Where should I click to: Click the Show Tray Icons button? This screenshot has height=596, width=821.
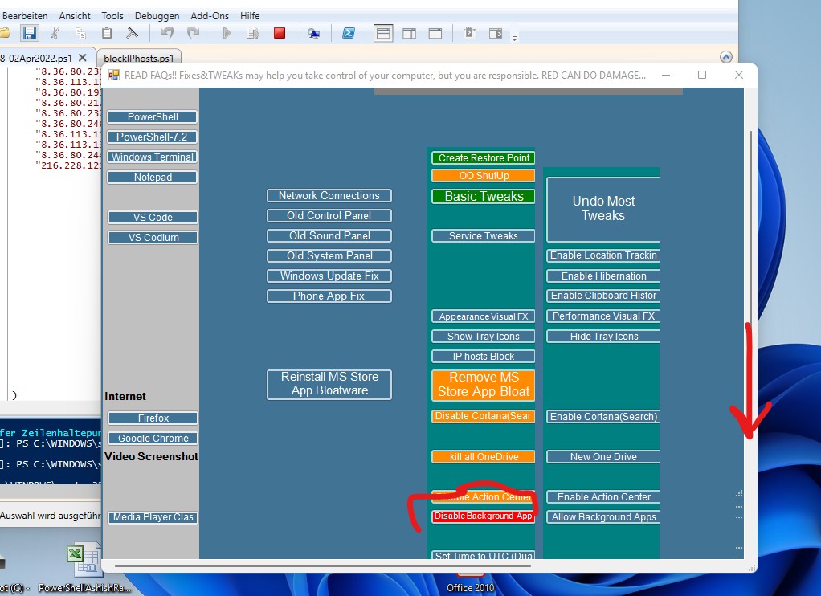484,337
